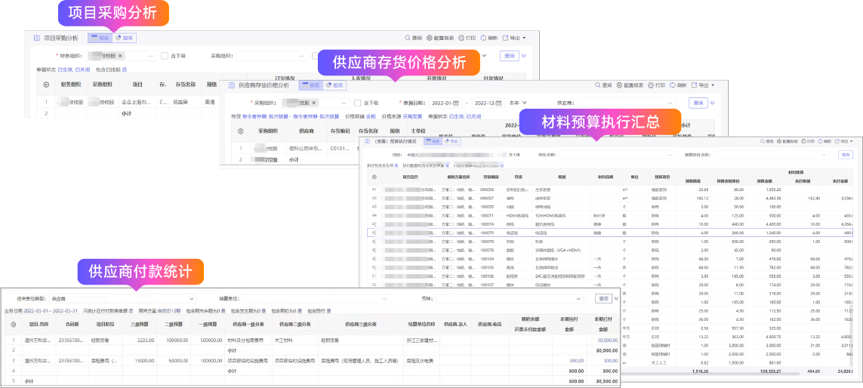
Task: Enable 含下级 checkbox in 供应商存货价格分析
Action: click(x=356, y=103)
